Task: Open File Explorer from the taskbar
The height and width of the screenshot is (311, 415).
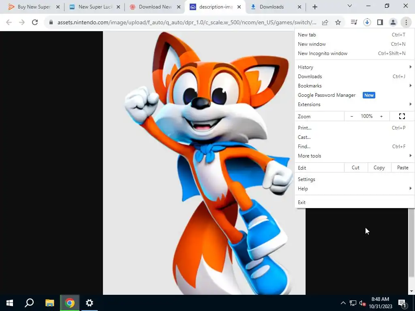Action: (x=49, y=303)
